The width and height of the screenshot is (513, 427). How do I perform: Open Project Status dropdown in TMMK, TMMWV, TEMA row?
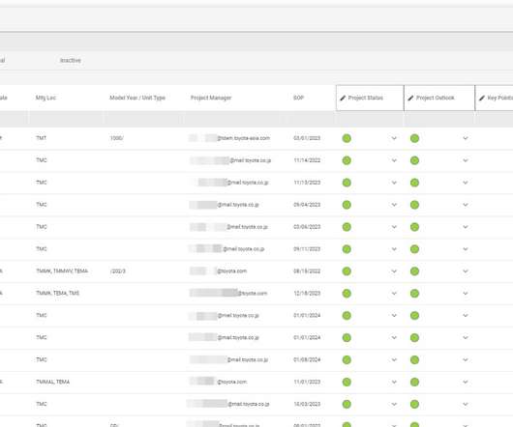point(394,271)
